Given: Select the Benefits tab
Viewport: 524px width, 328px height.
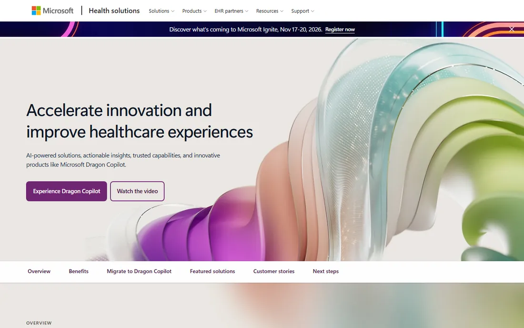Looking at the screenshot, I should [79, 271].
